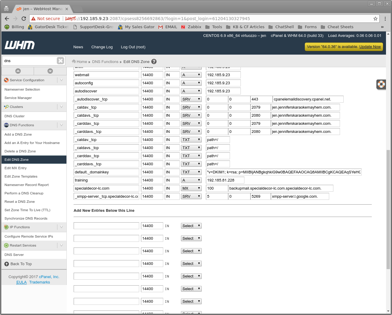The image size is (392, 315).
Task: Click the dns sidebar search field
Action: click(x=29, y=61)
